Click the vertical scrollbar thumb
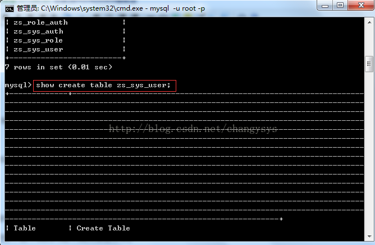This screenshot has width=375, height=245. coord(369,64)
